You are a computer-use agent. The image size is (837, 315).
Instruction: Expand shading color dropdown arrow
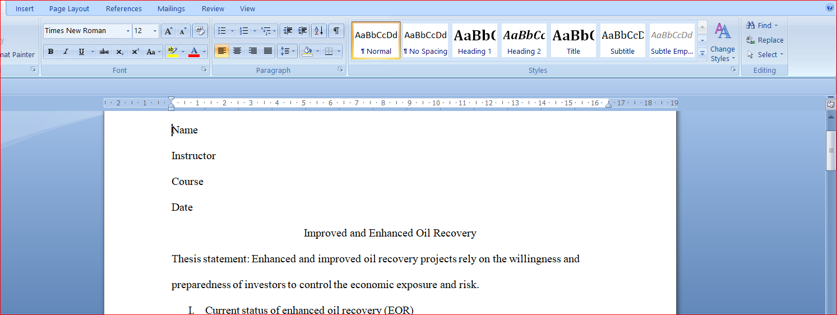(317, 52)
